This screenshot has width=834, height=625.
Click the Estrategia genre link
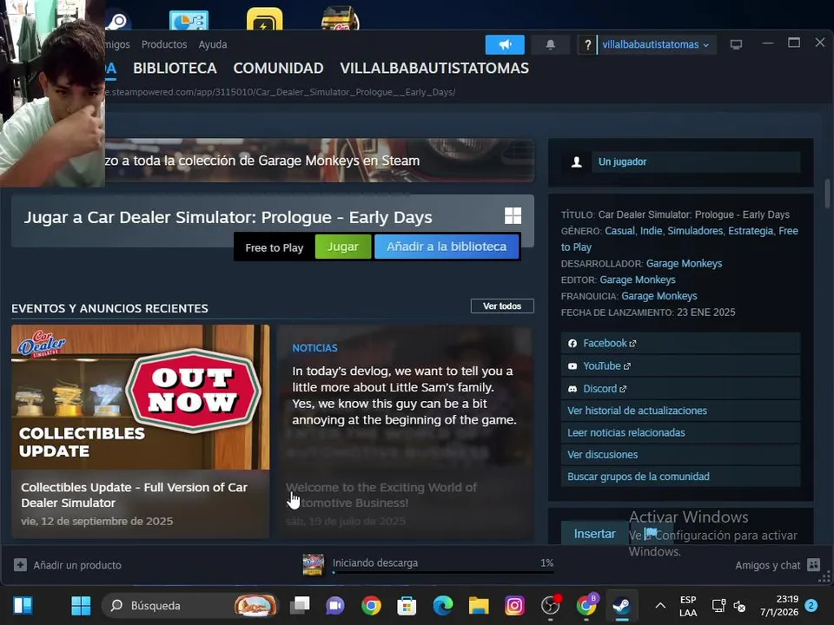pyautogui.click(x=751, y=231)
